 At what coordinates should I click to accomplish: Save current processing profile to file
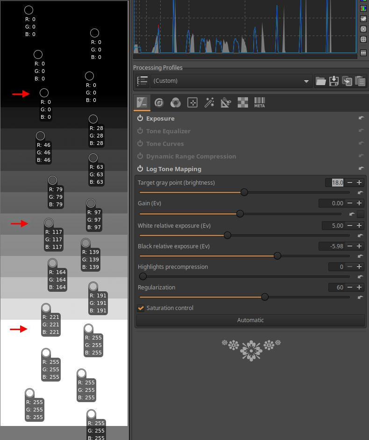click(x=334, y=81)
